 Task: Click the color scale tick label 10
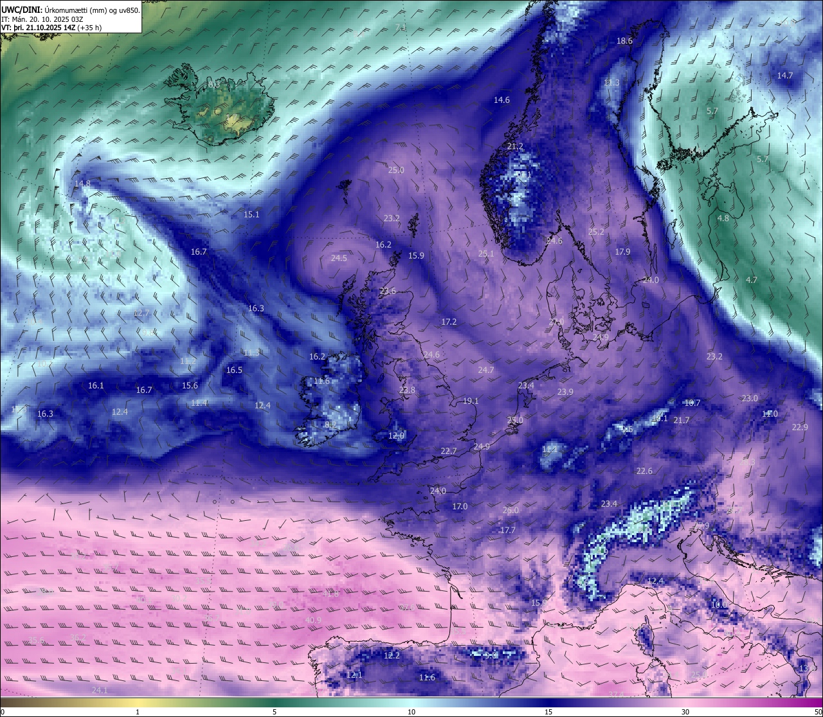[411, 712]
